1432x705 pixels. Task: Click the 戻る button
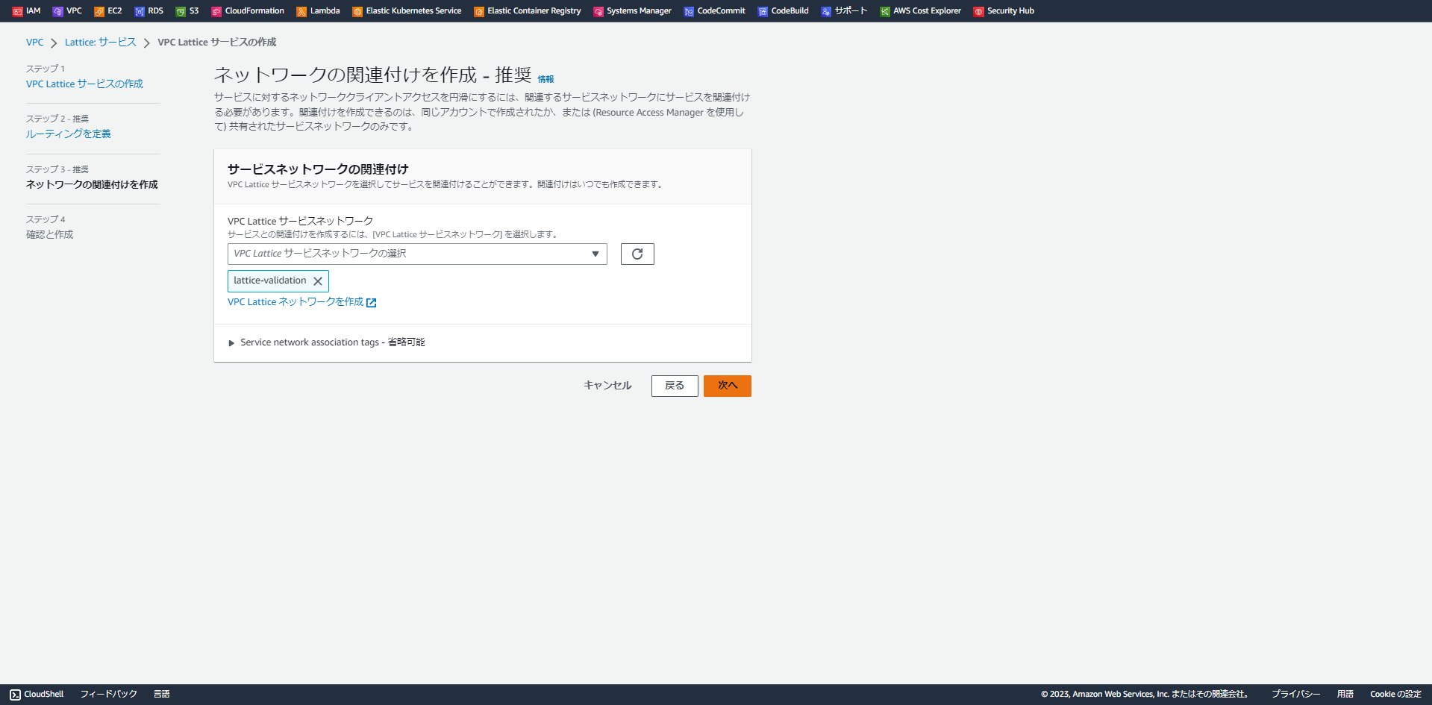point(675,386)
